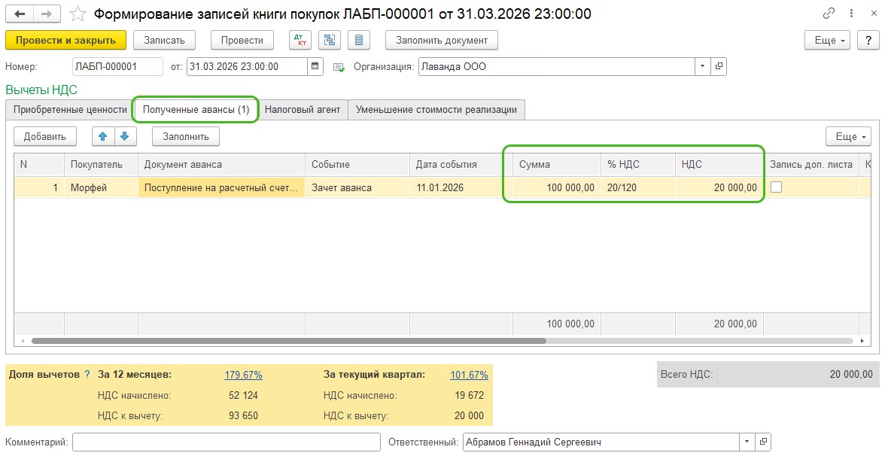Copy link to document icon
The width and height of the screenshot is (888, 456).
coord(829,14)
